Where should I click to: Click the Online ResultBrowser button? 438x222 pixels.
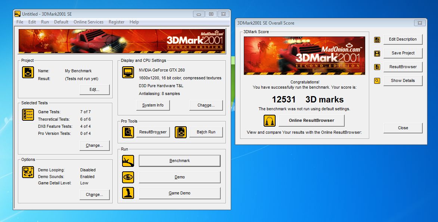coord(311,121)
